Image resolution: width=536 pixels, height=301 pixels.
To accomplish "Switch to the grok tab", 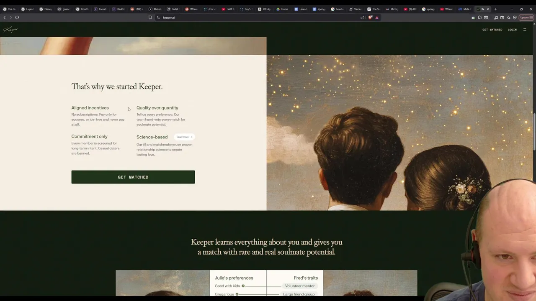I will (64, 9).
